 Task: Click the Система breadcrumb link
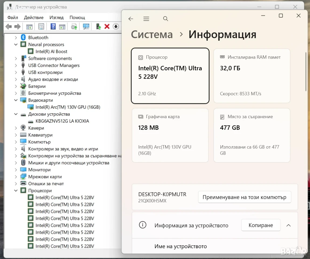[152, 35]
